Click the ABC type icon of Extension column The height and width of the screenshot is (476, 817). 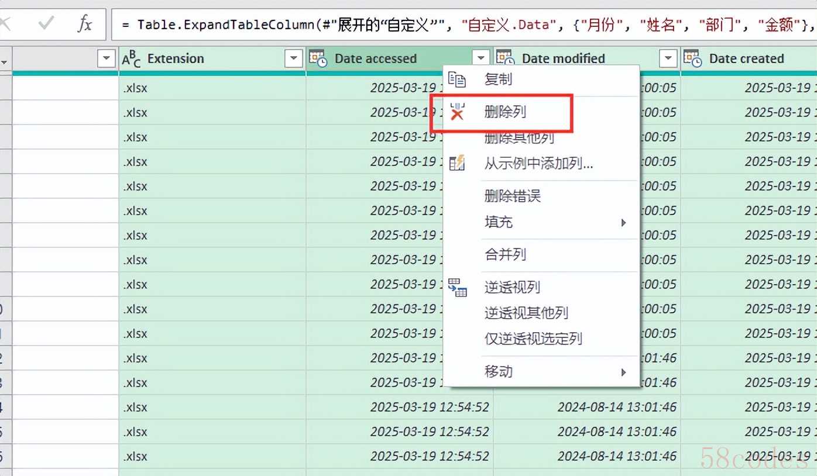coord(131,58)
